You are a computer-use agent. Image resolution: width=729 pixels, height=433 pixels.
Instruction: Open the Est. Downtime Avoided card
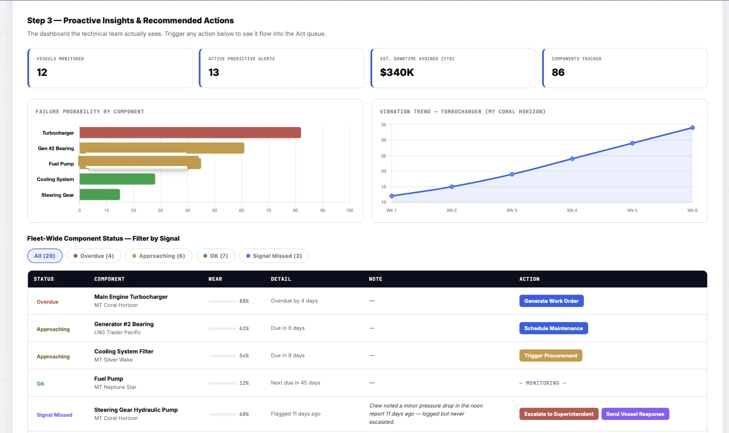tap(453, 68)
